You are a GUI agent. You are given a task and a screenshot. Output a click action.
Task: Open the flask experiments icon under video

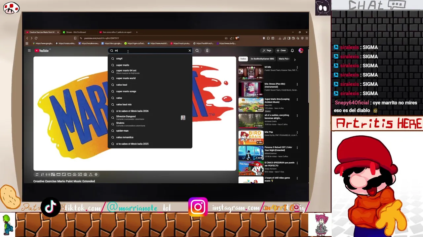91,174
